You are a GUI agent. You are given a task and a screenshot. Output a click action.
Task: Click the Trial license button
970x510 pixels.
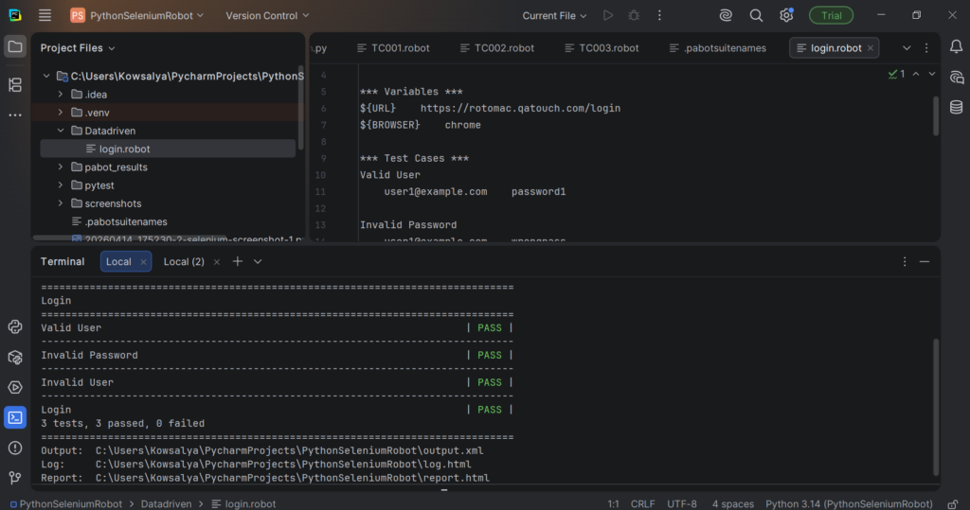pos(831,16)
